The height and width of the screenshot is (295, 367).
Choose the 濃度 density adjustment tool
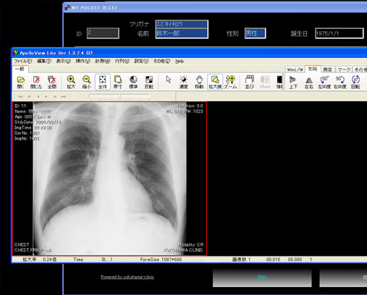(184, 82)
